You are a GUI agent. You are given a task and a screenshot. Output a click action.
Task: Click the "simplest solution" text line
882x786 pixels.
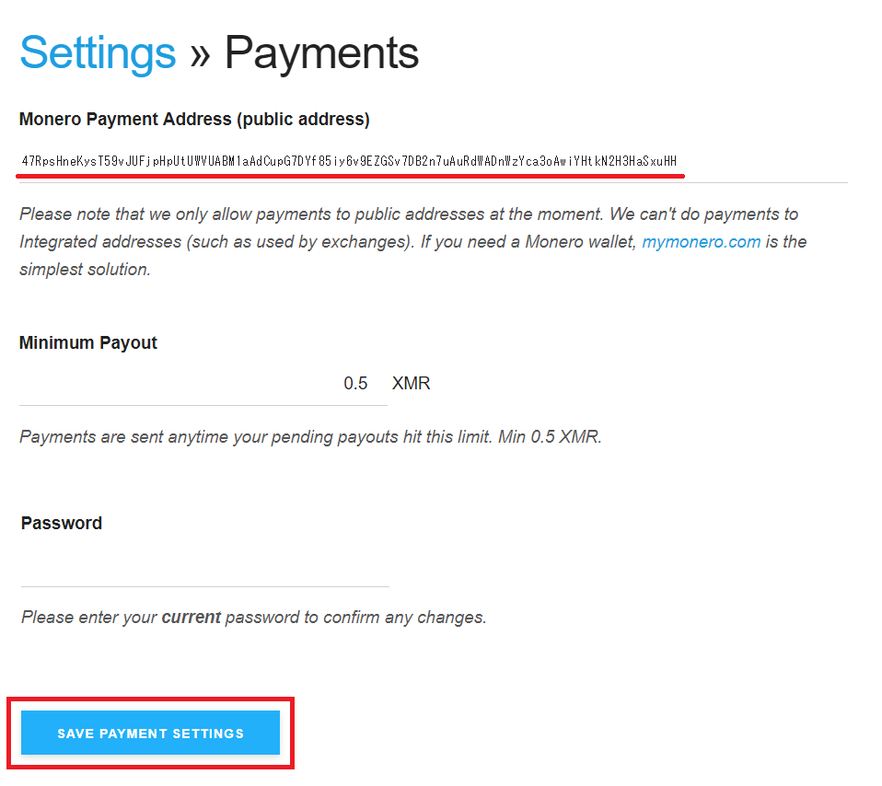pyautogui.click(x=85, y=270)
